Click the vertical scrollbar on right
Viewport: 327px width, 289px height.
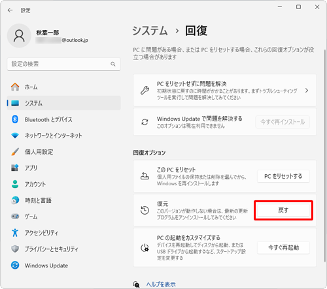325,155
